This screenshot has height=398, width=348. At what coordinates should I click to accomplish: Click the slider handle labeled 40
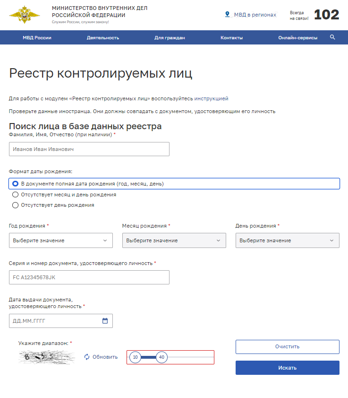tap(161, 357)
